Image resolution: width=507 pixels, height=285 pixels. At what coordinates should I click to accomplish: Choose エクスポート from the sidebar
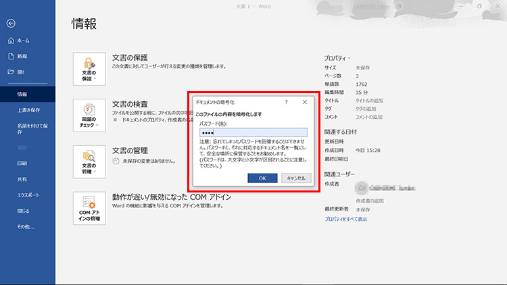coord(28,195)
